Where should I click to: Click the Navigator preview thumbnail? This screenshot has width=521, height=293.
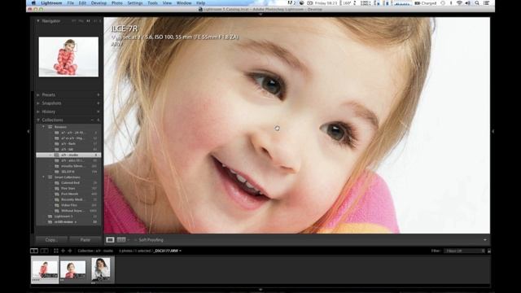[x=68, y=57]
